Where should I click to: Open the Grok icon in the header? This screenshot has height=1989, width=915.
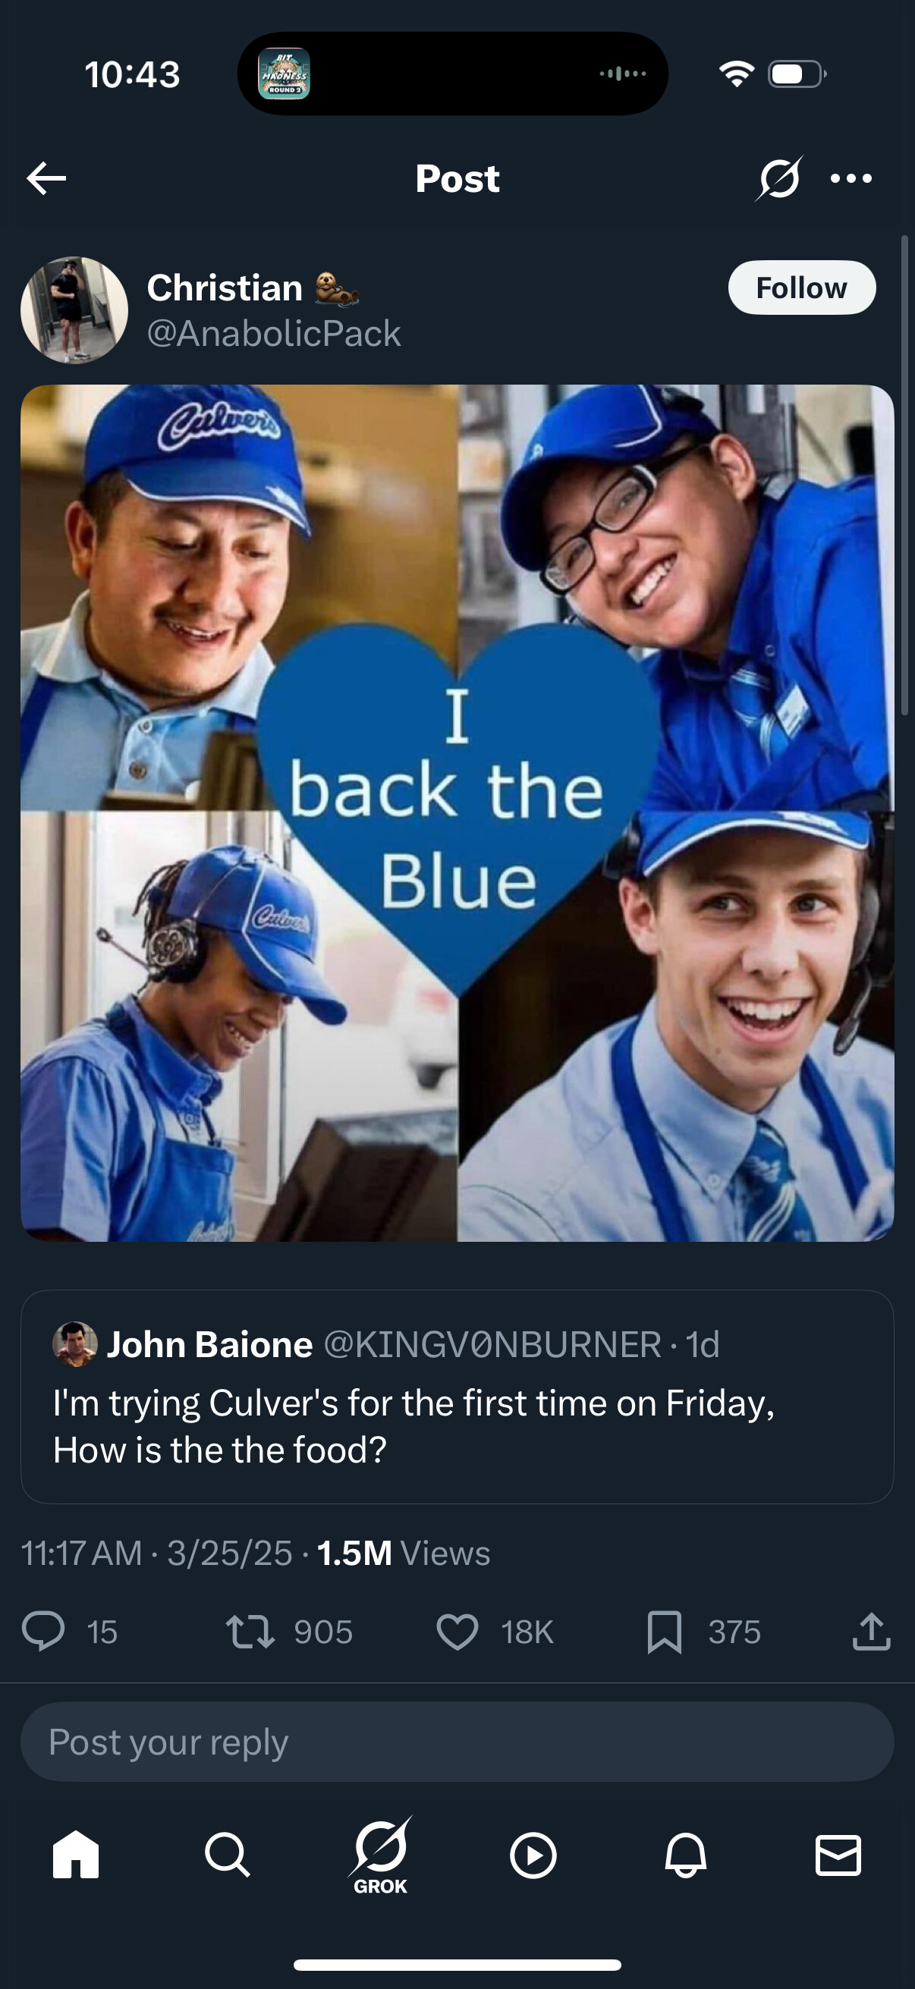[x=778, y=178]
